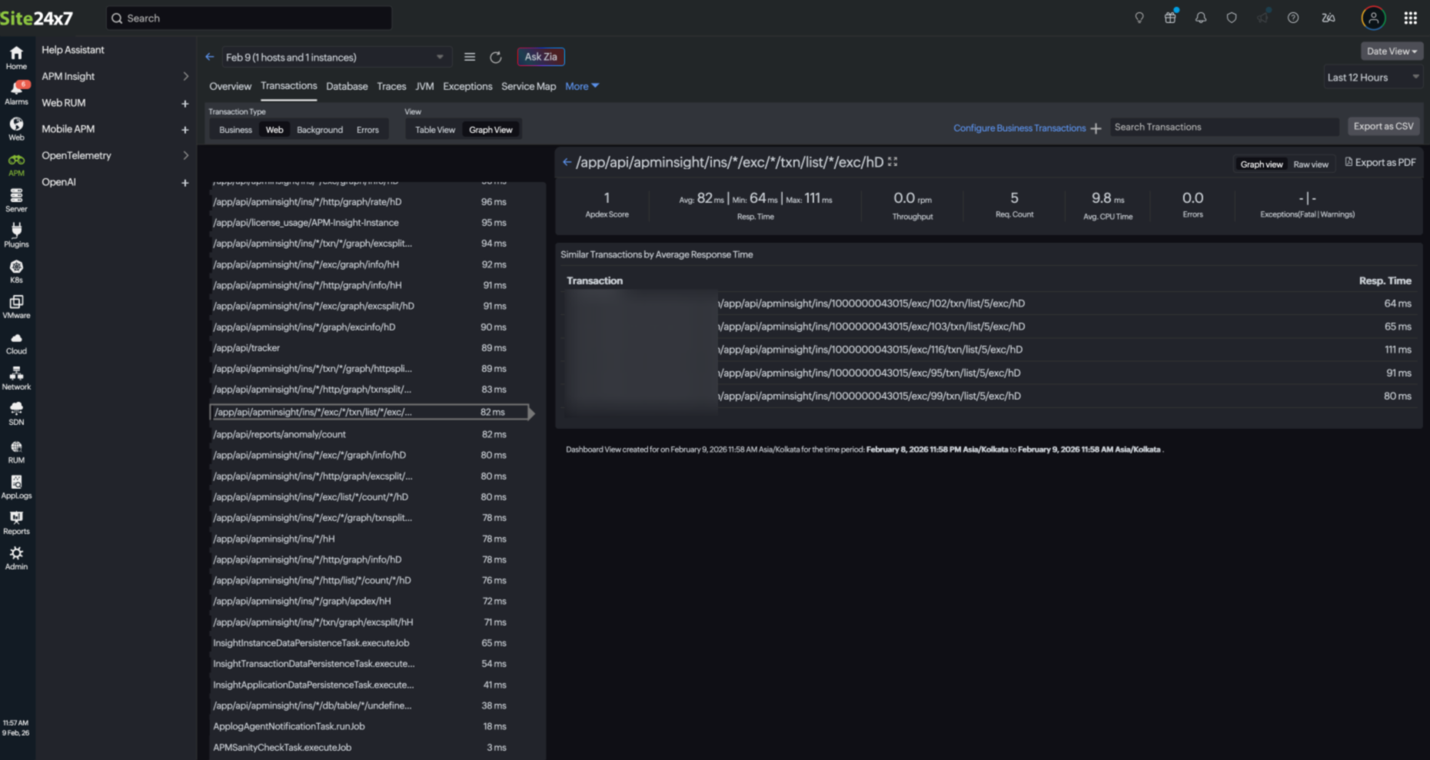Select the Server icon in the sidebar

(x=16, y=199)
